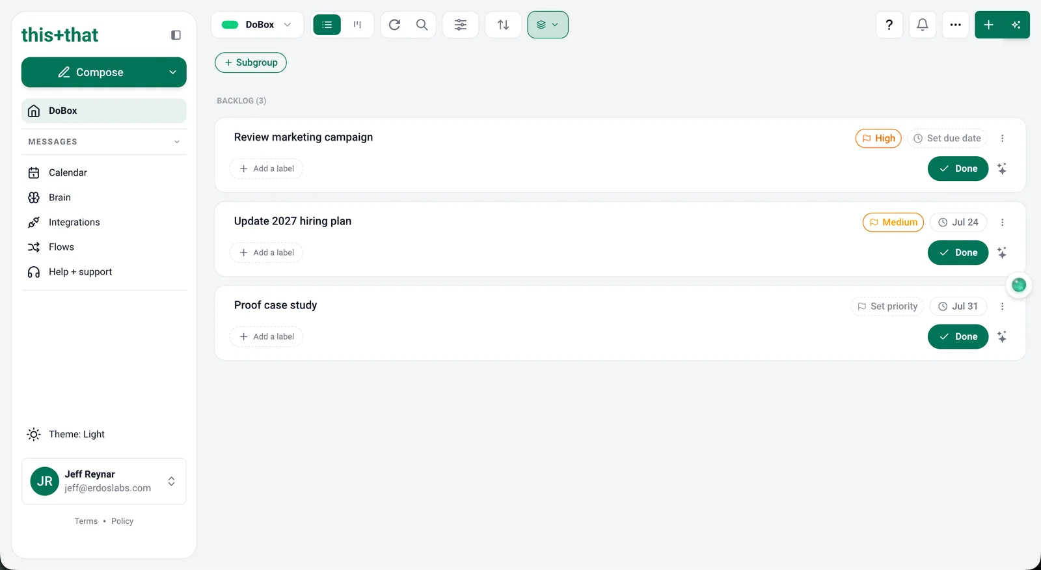Add new item with plus button
This screenshot has width=1041, height=570.
click(x=988, y=25)
